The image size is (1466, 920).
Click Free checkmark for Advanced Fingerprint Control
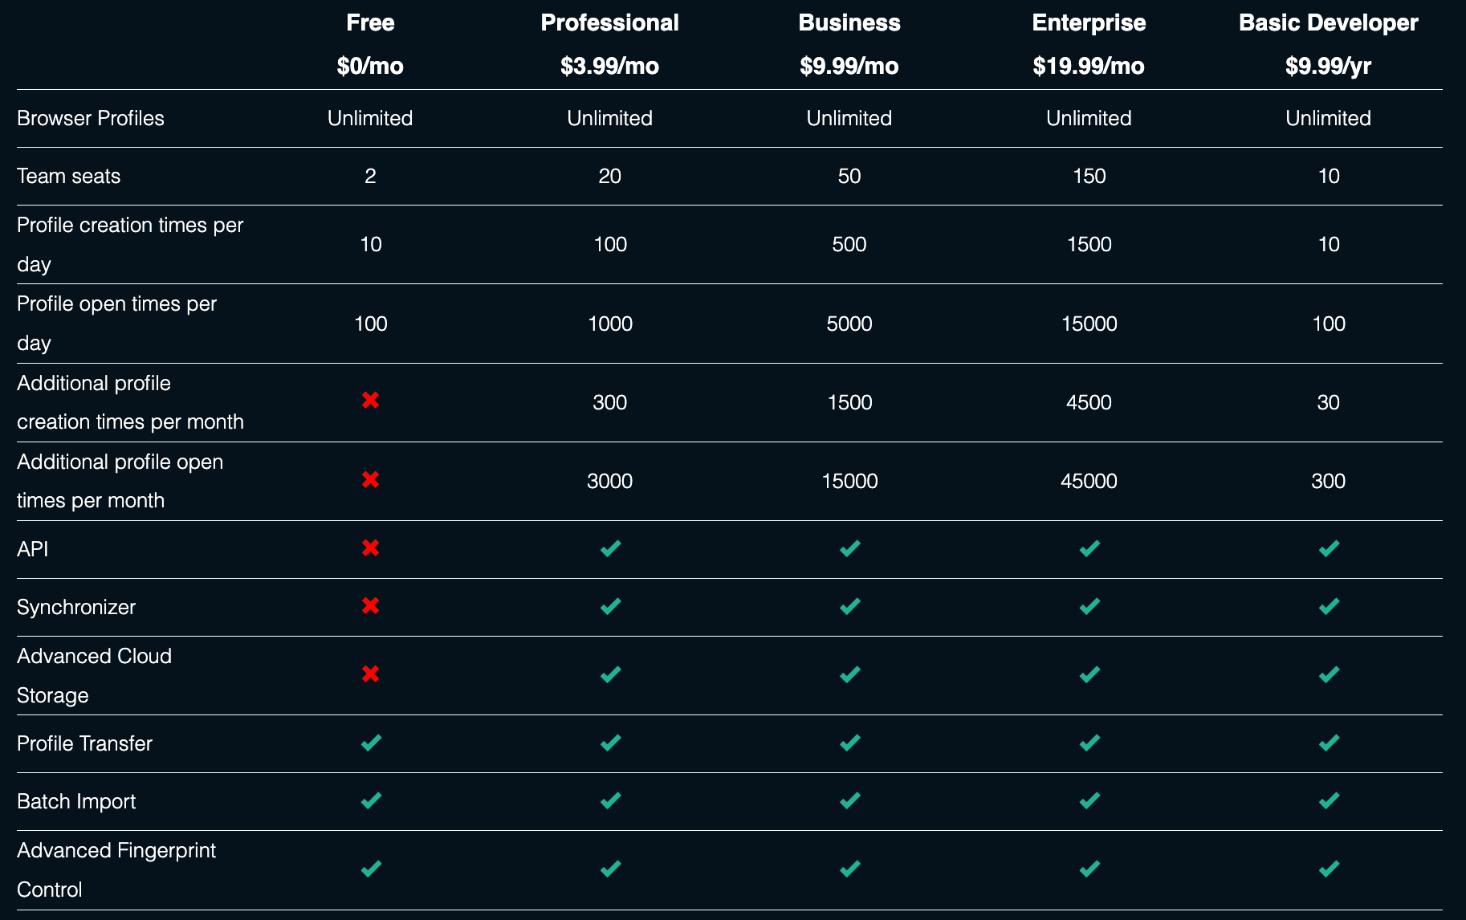tap(370, 869)
